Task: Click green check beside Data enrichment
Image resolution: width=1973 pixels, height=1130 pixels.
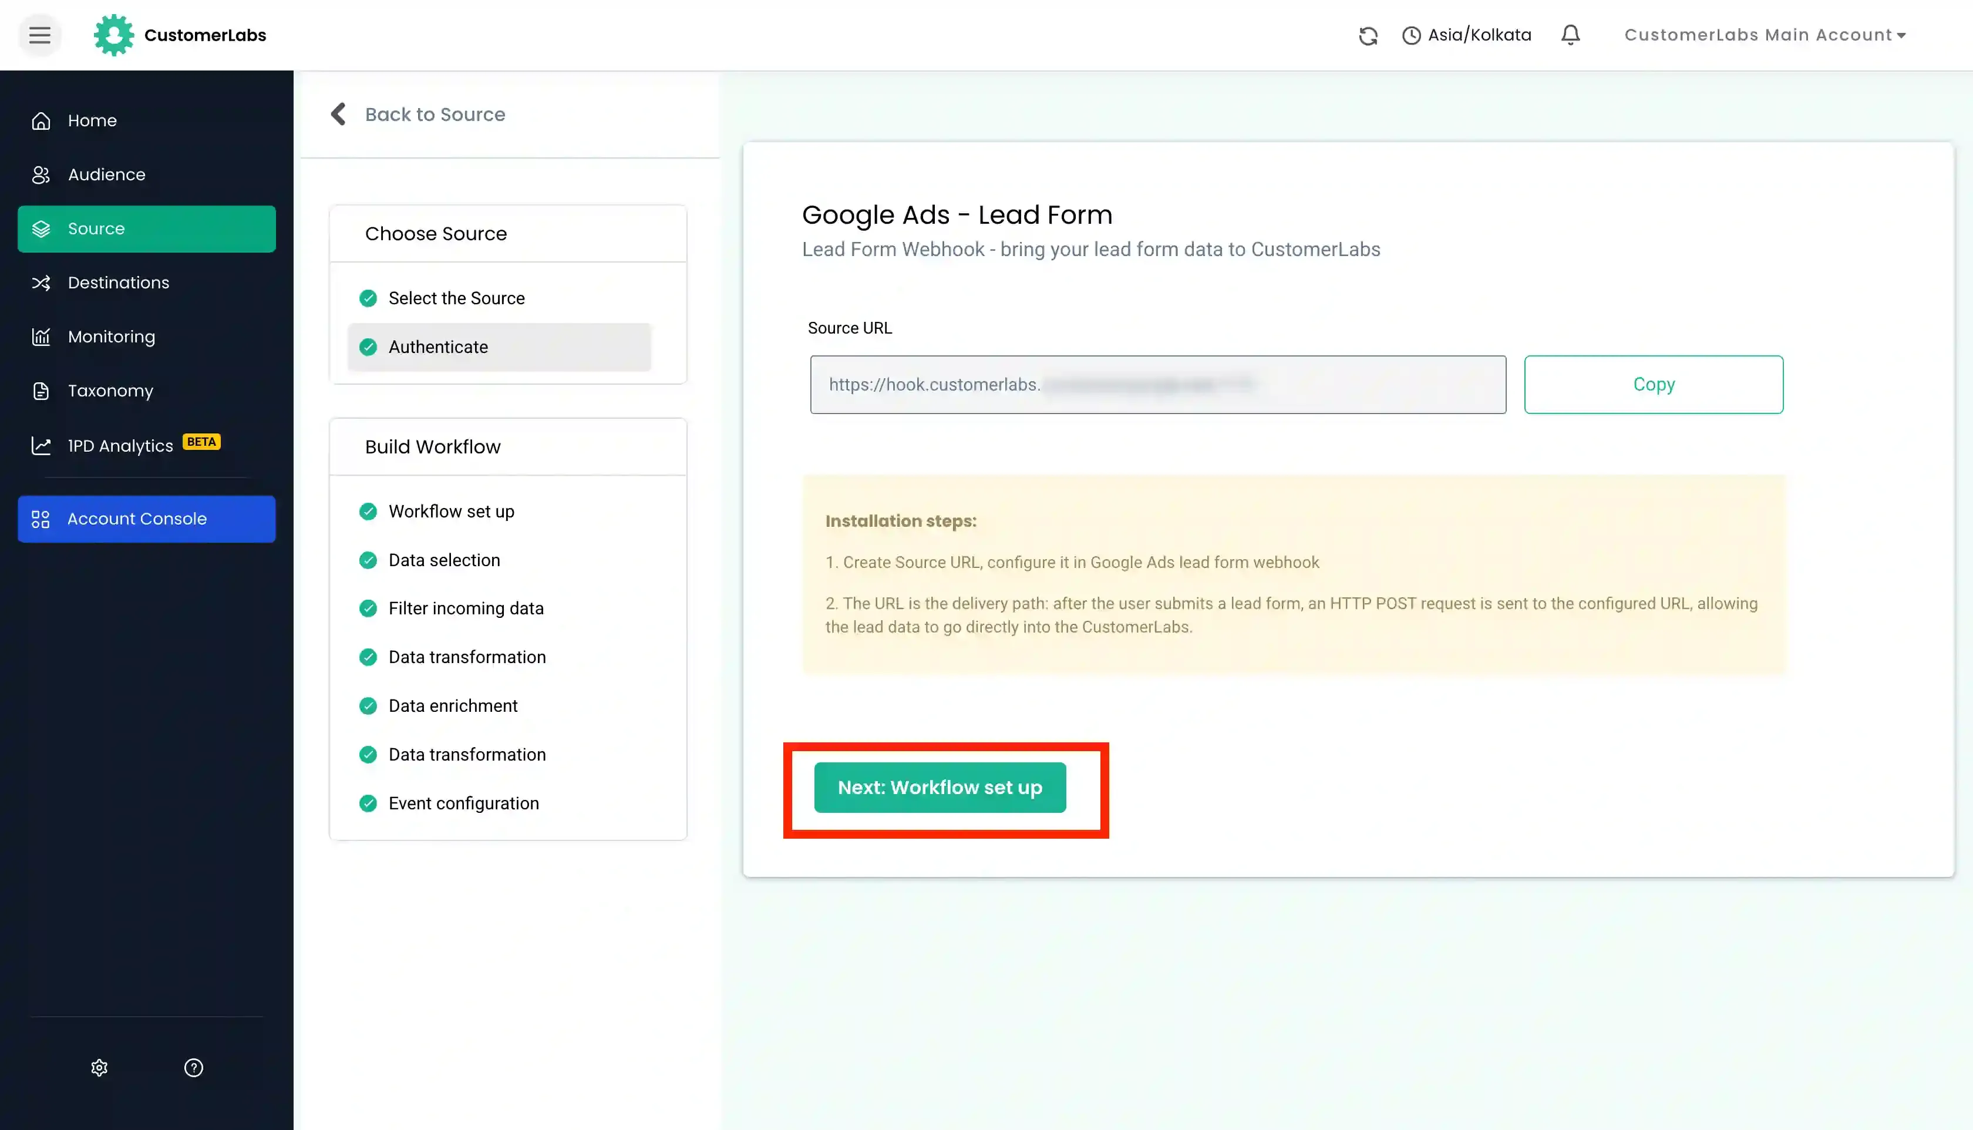Action: coord(369,705)
